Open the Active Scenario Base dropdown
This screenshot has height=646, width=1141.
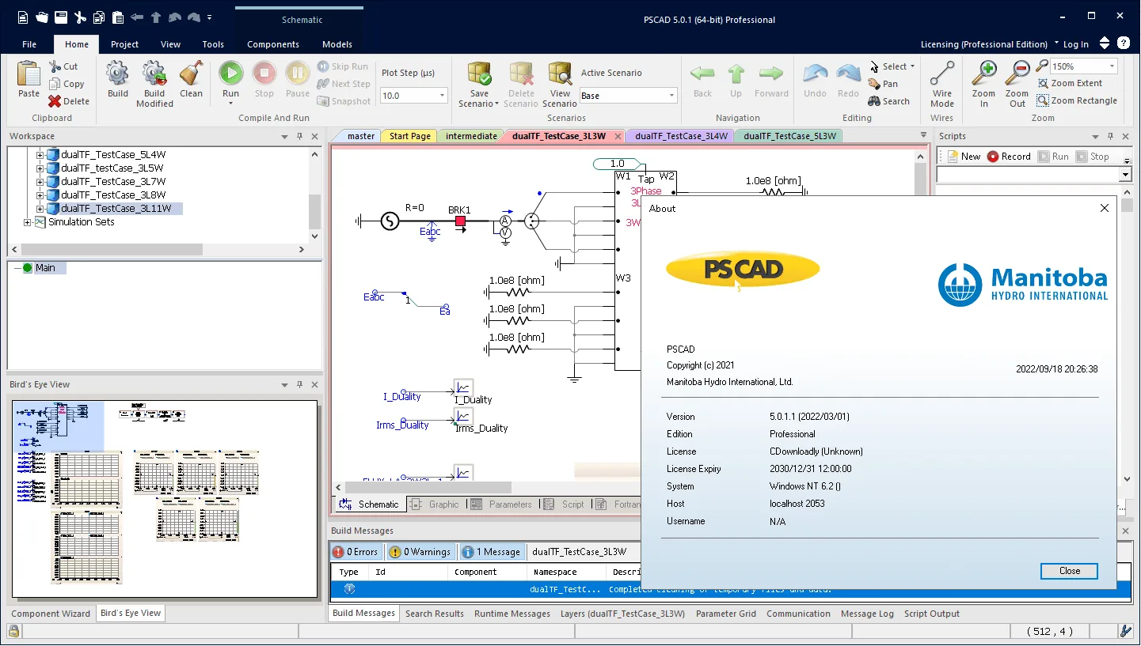pos(671,96)
